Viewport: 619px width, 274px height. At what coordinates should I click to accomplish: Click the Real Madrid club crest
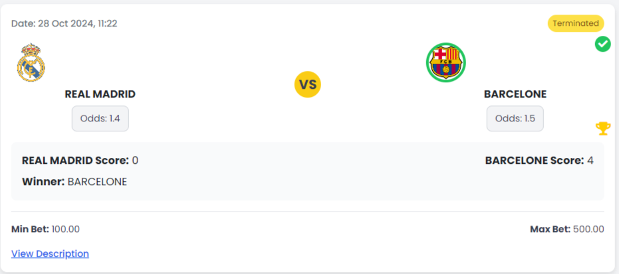[31, 62]
